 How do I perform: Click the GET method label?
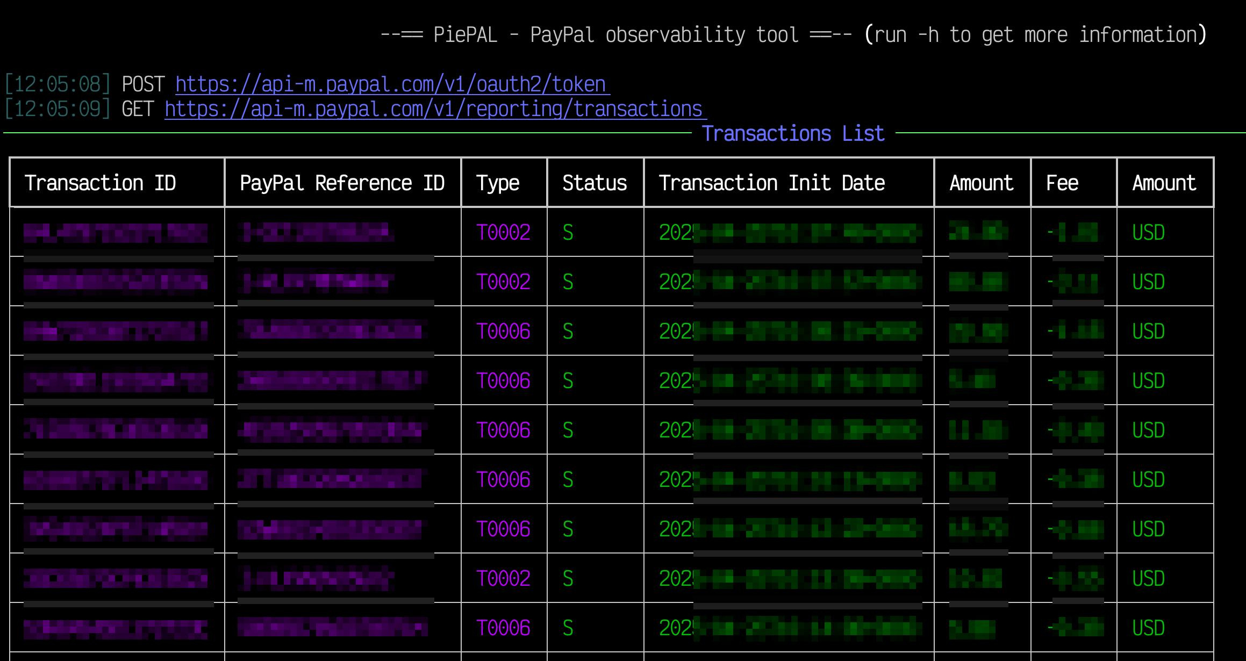(138, 109)
